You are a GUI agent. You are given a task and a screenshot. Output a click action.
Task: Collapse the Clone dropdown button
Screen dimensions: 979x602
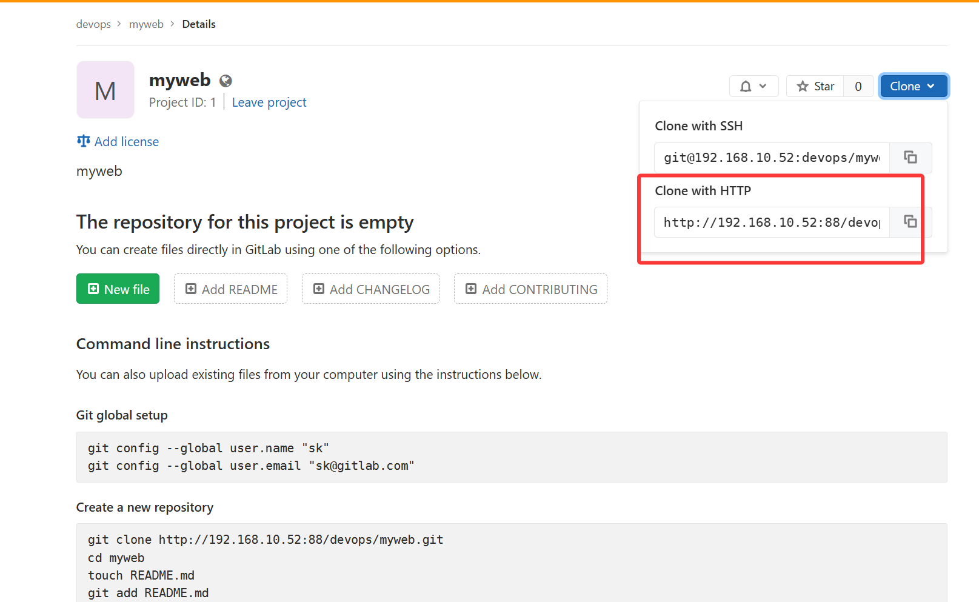(x=913, y=86)
